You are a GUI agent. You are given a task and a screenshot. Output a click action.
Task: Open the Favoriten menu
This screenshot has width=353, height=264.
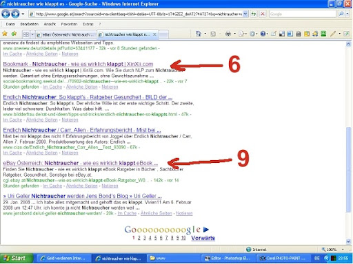pos(69,24)
